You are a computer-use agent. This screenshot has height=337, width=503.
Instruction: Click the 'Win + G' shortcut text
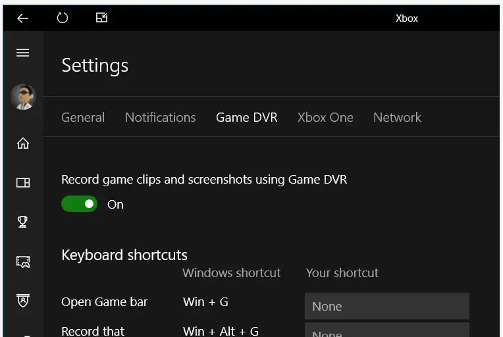[205, 302]
